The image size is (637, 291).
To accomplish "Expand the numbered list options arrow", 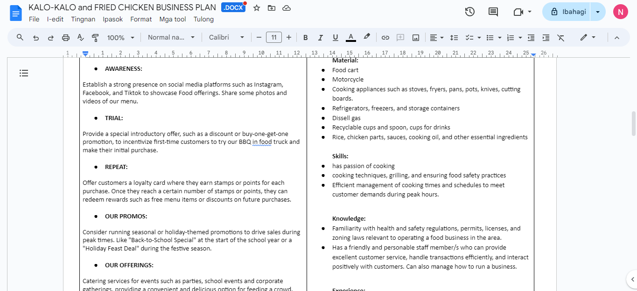I will pyautogui.click(x=520, y=37).
